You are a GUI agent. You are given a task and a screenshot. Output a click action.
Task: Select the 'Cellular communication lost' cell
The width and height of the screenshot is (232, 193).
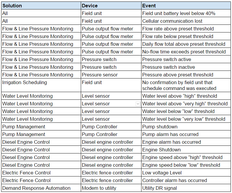pyautogui.click(x=172, y=21)
